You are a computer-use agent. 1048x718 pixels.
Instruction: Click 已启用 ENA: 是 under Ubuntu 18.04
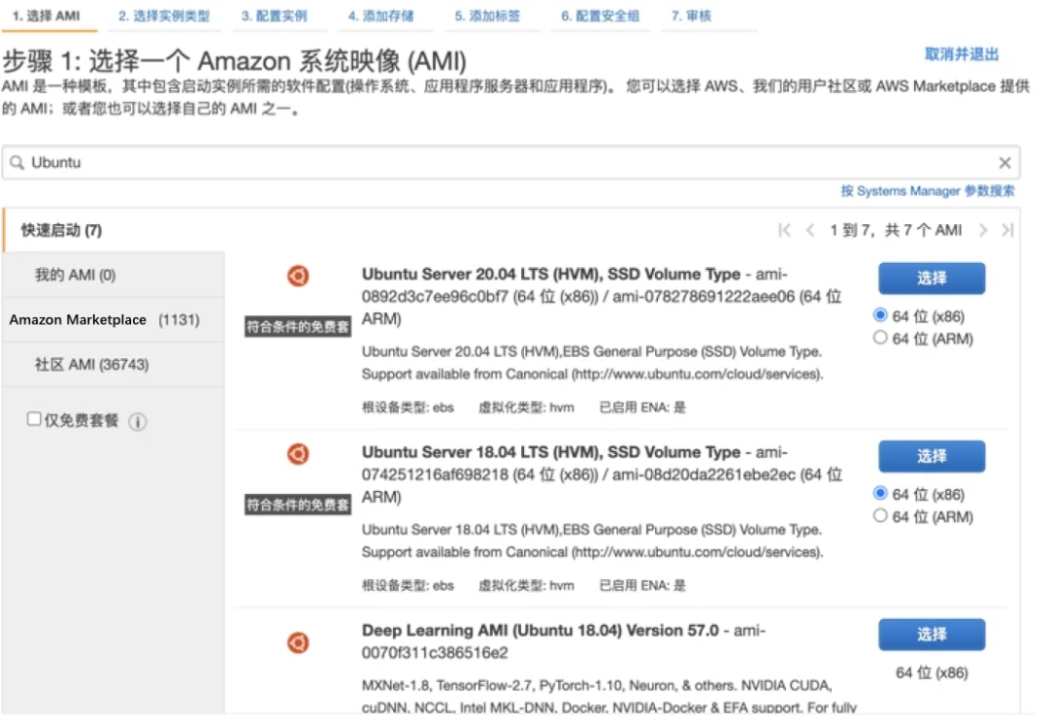point(642,586)
